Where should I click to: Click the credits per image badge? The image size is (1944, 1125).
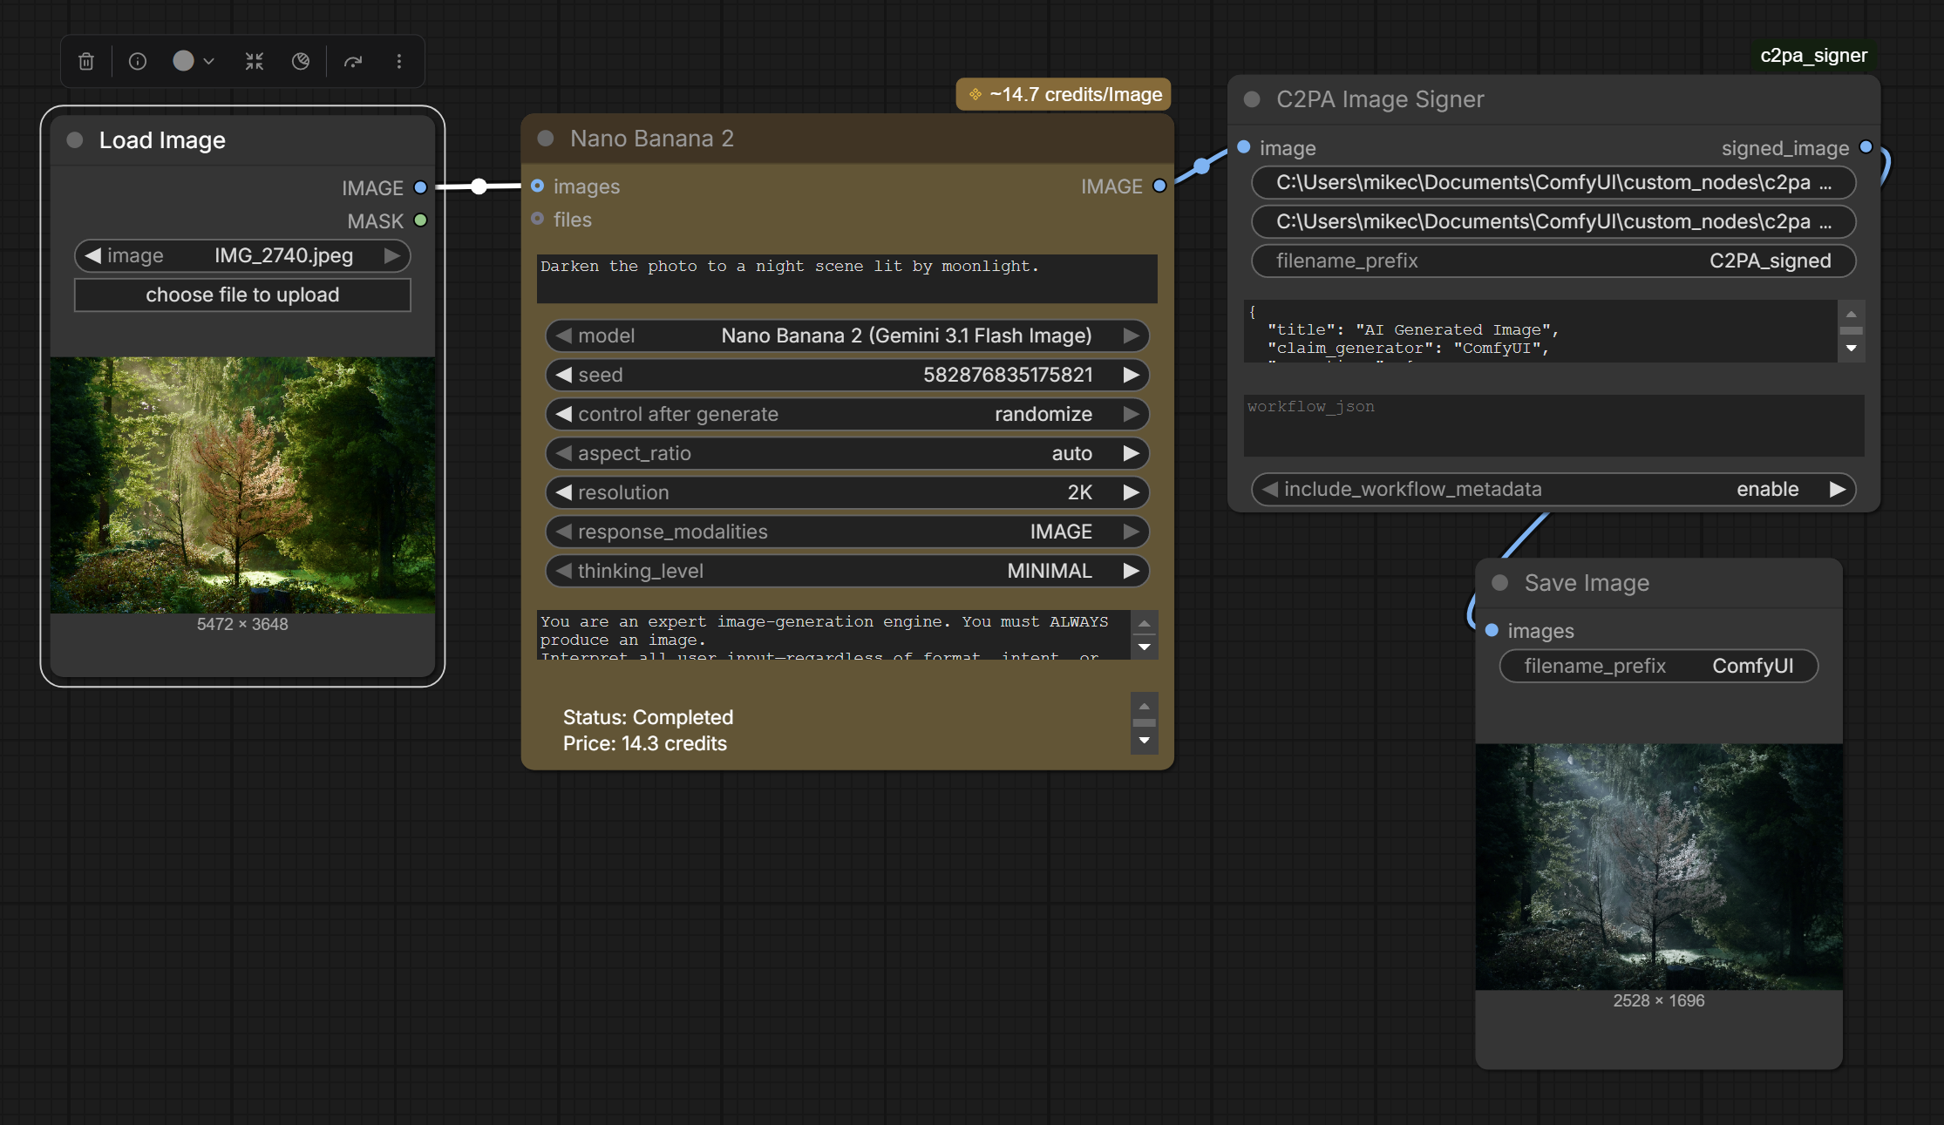click(1064, 94)
